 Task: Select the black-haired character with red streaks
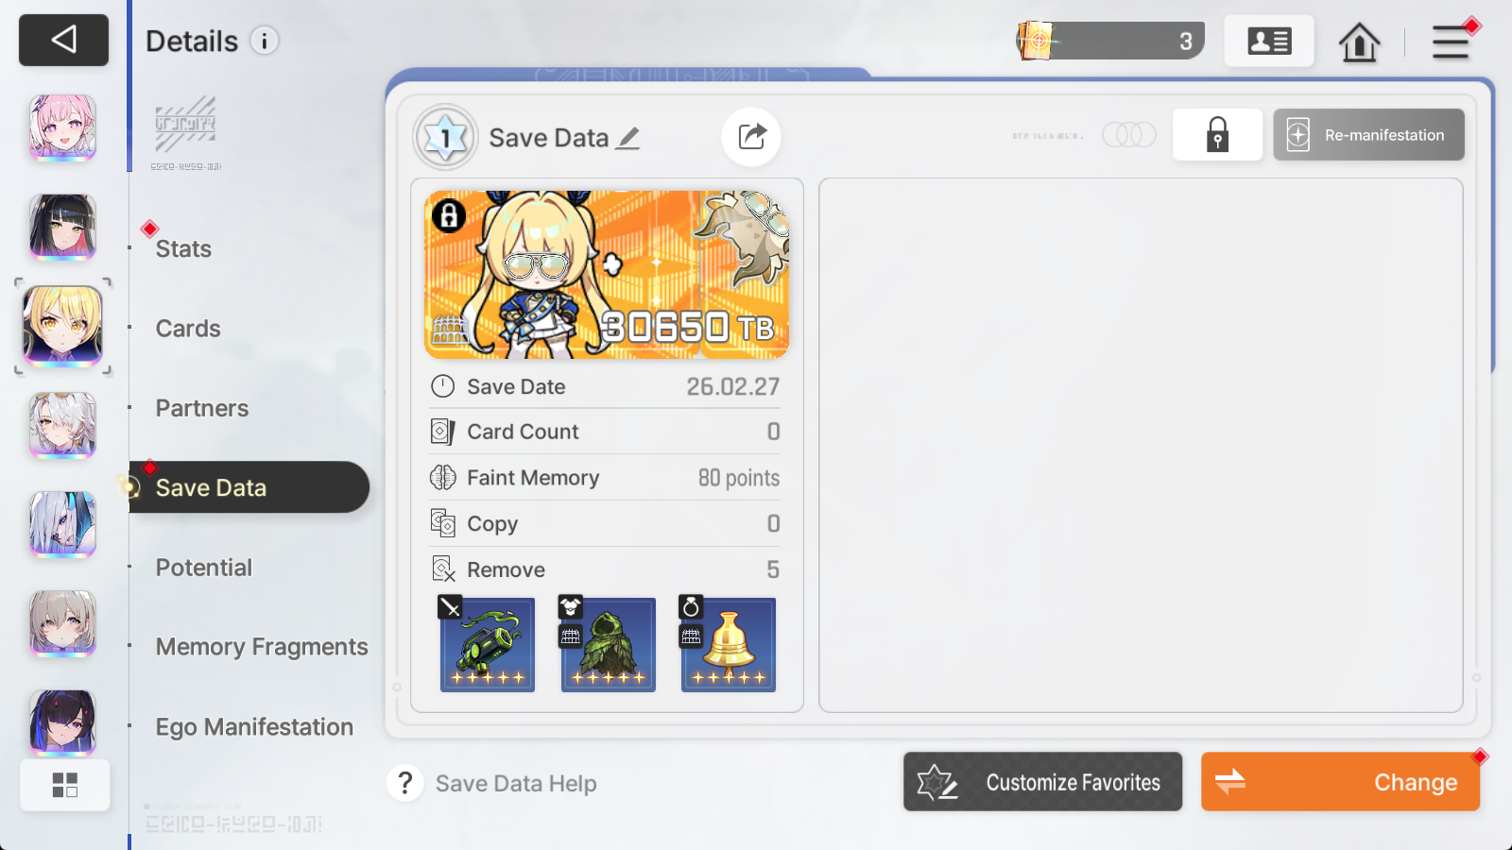tap(62, 227)
